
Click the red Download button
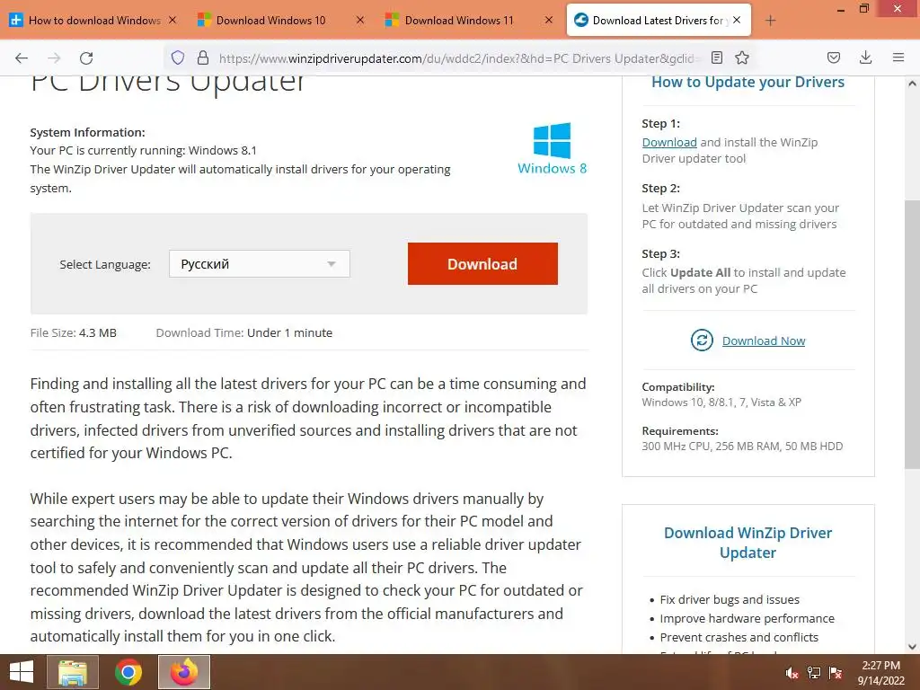(x=482, y=264)
